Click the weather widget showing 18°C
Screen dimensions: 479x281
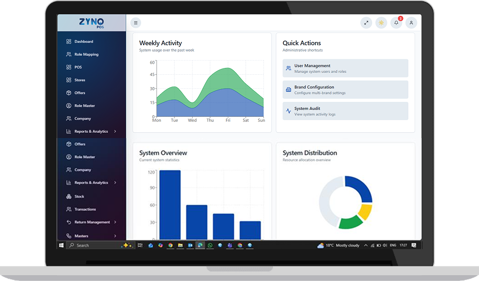point(338,245)
